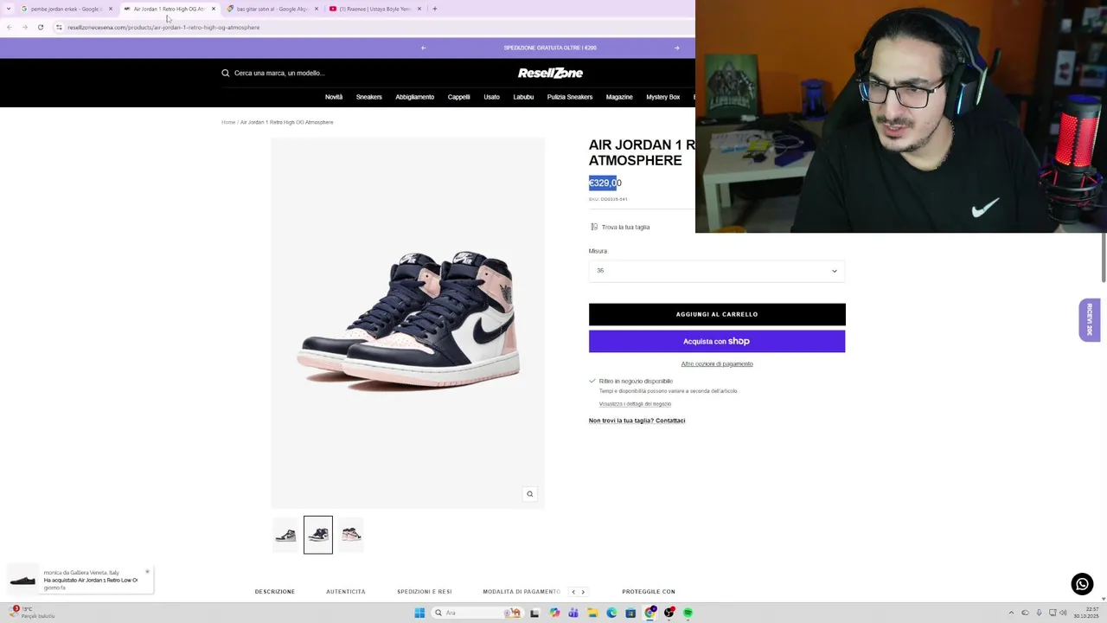The width and height of the screenshot is (1107, 623).
Task: Click Visualizza i dettagli del negozio link
Action: click(x=635, y=404)
